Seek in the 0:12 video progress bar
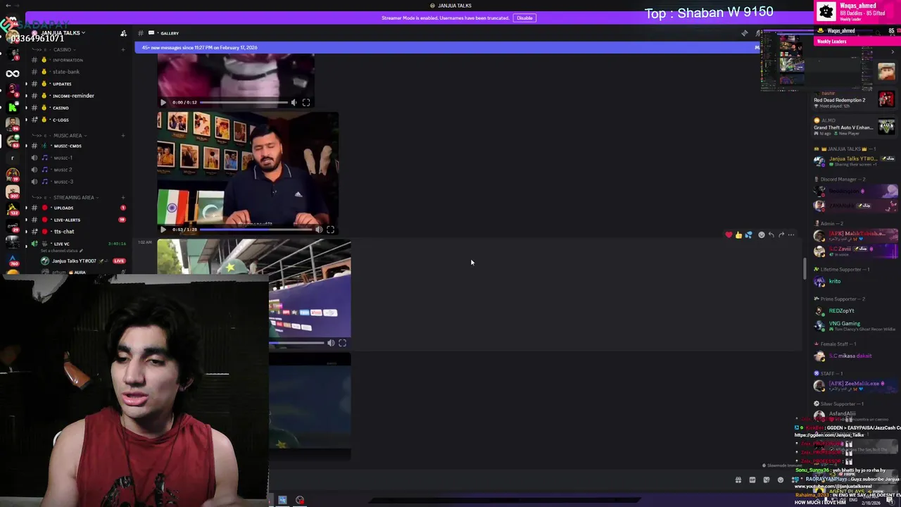 (243, 103)
